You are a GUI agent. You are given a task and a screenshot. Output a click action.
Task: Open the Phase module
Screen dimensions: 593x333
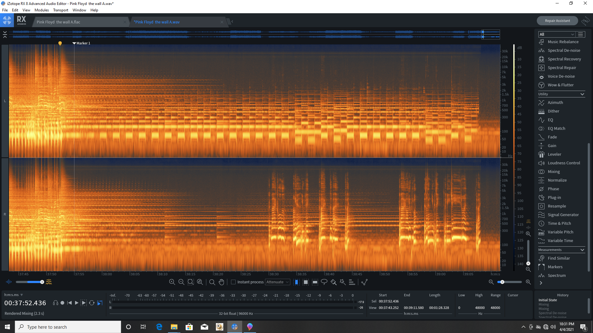point(549,189)
